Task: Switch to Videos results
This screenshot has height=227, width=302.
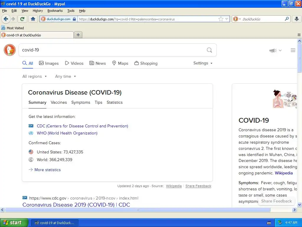Action: pos(74,63)
